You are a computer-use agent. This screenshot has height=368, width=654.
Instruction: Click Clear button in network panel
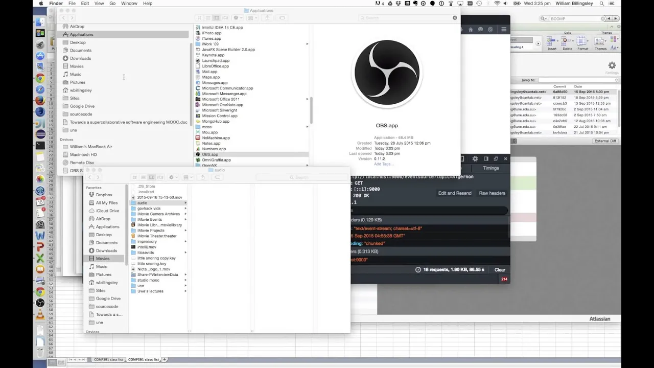point(500,270)
